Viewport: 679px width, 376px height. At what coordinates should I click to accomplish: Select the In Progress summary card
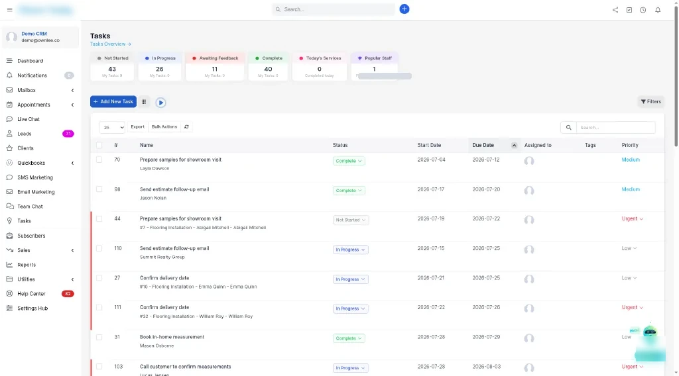click(x=160, y=67)
